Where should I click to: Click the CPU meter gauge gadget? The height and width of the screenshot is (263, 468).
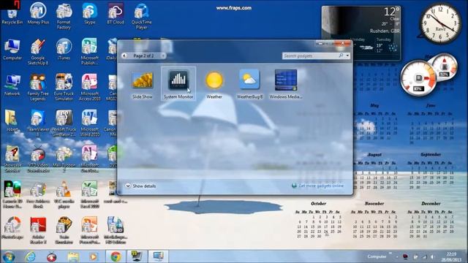point(418,78)
